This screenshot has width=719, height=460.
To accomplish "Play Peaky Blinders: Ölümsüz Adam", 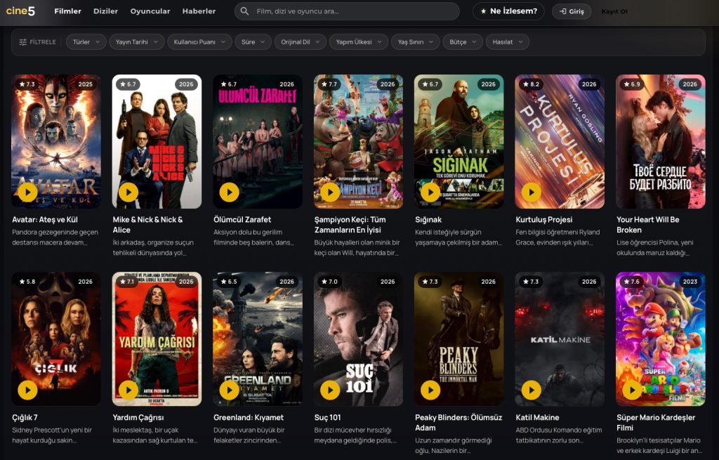I will click(430, 390).
